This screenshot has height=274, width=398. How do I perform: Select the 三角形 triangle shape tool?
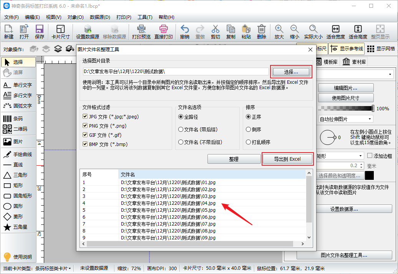[18, 175]
